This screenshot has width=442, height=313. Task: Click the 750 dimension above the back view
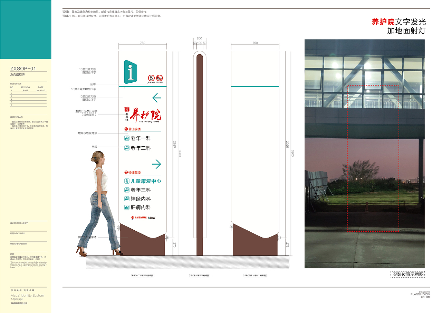coord(255,43)
